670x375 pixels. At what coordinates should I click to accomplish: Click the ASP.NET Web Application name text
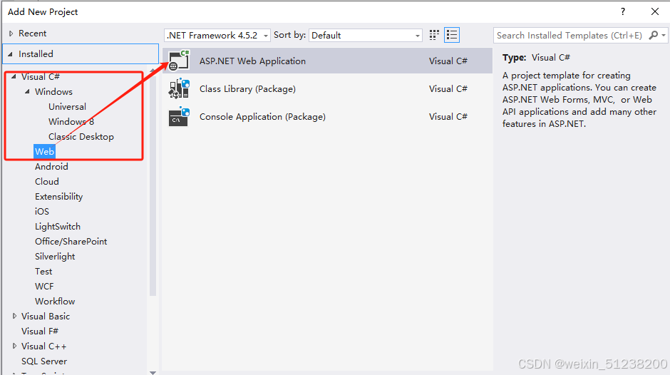252,61
